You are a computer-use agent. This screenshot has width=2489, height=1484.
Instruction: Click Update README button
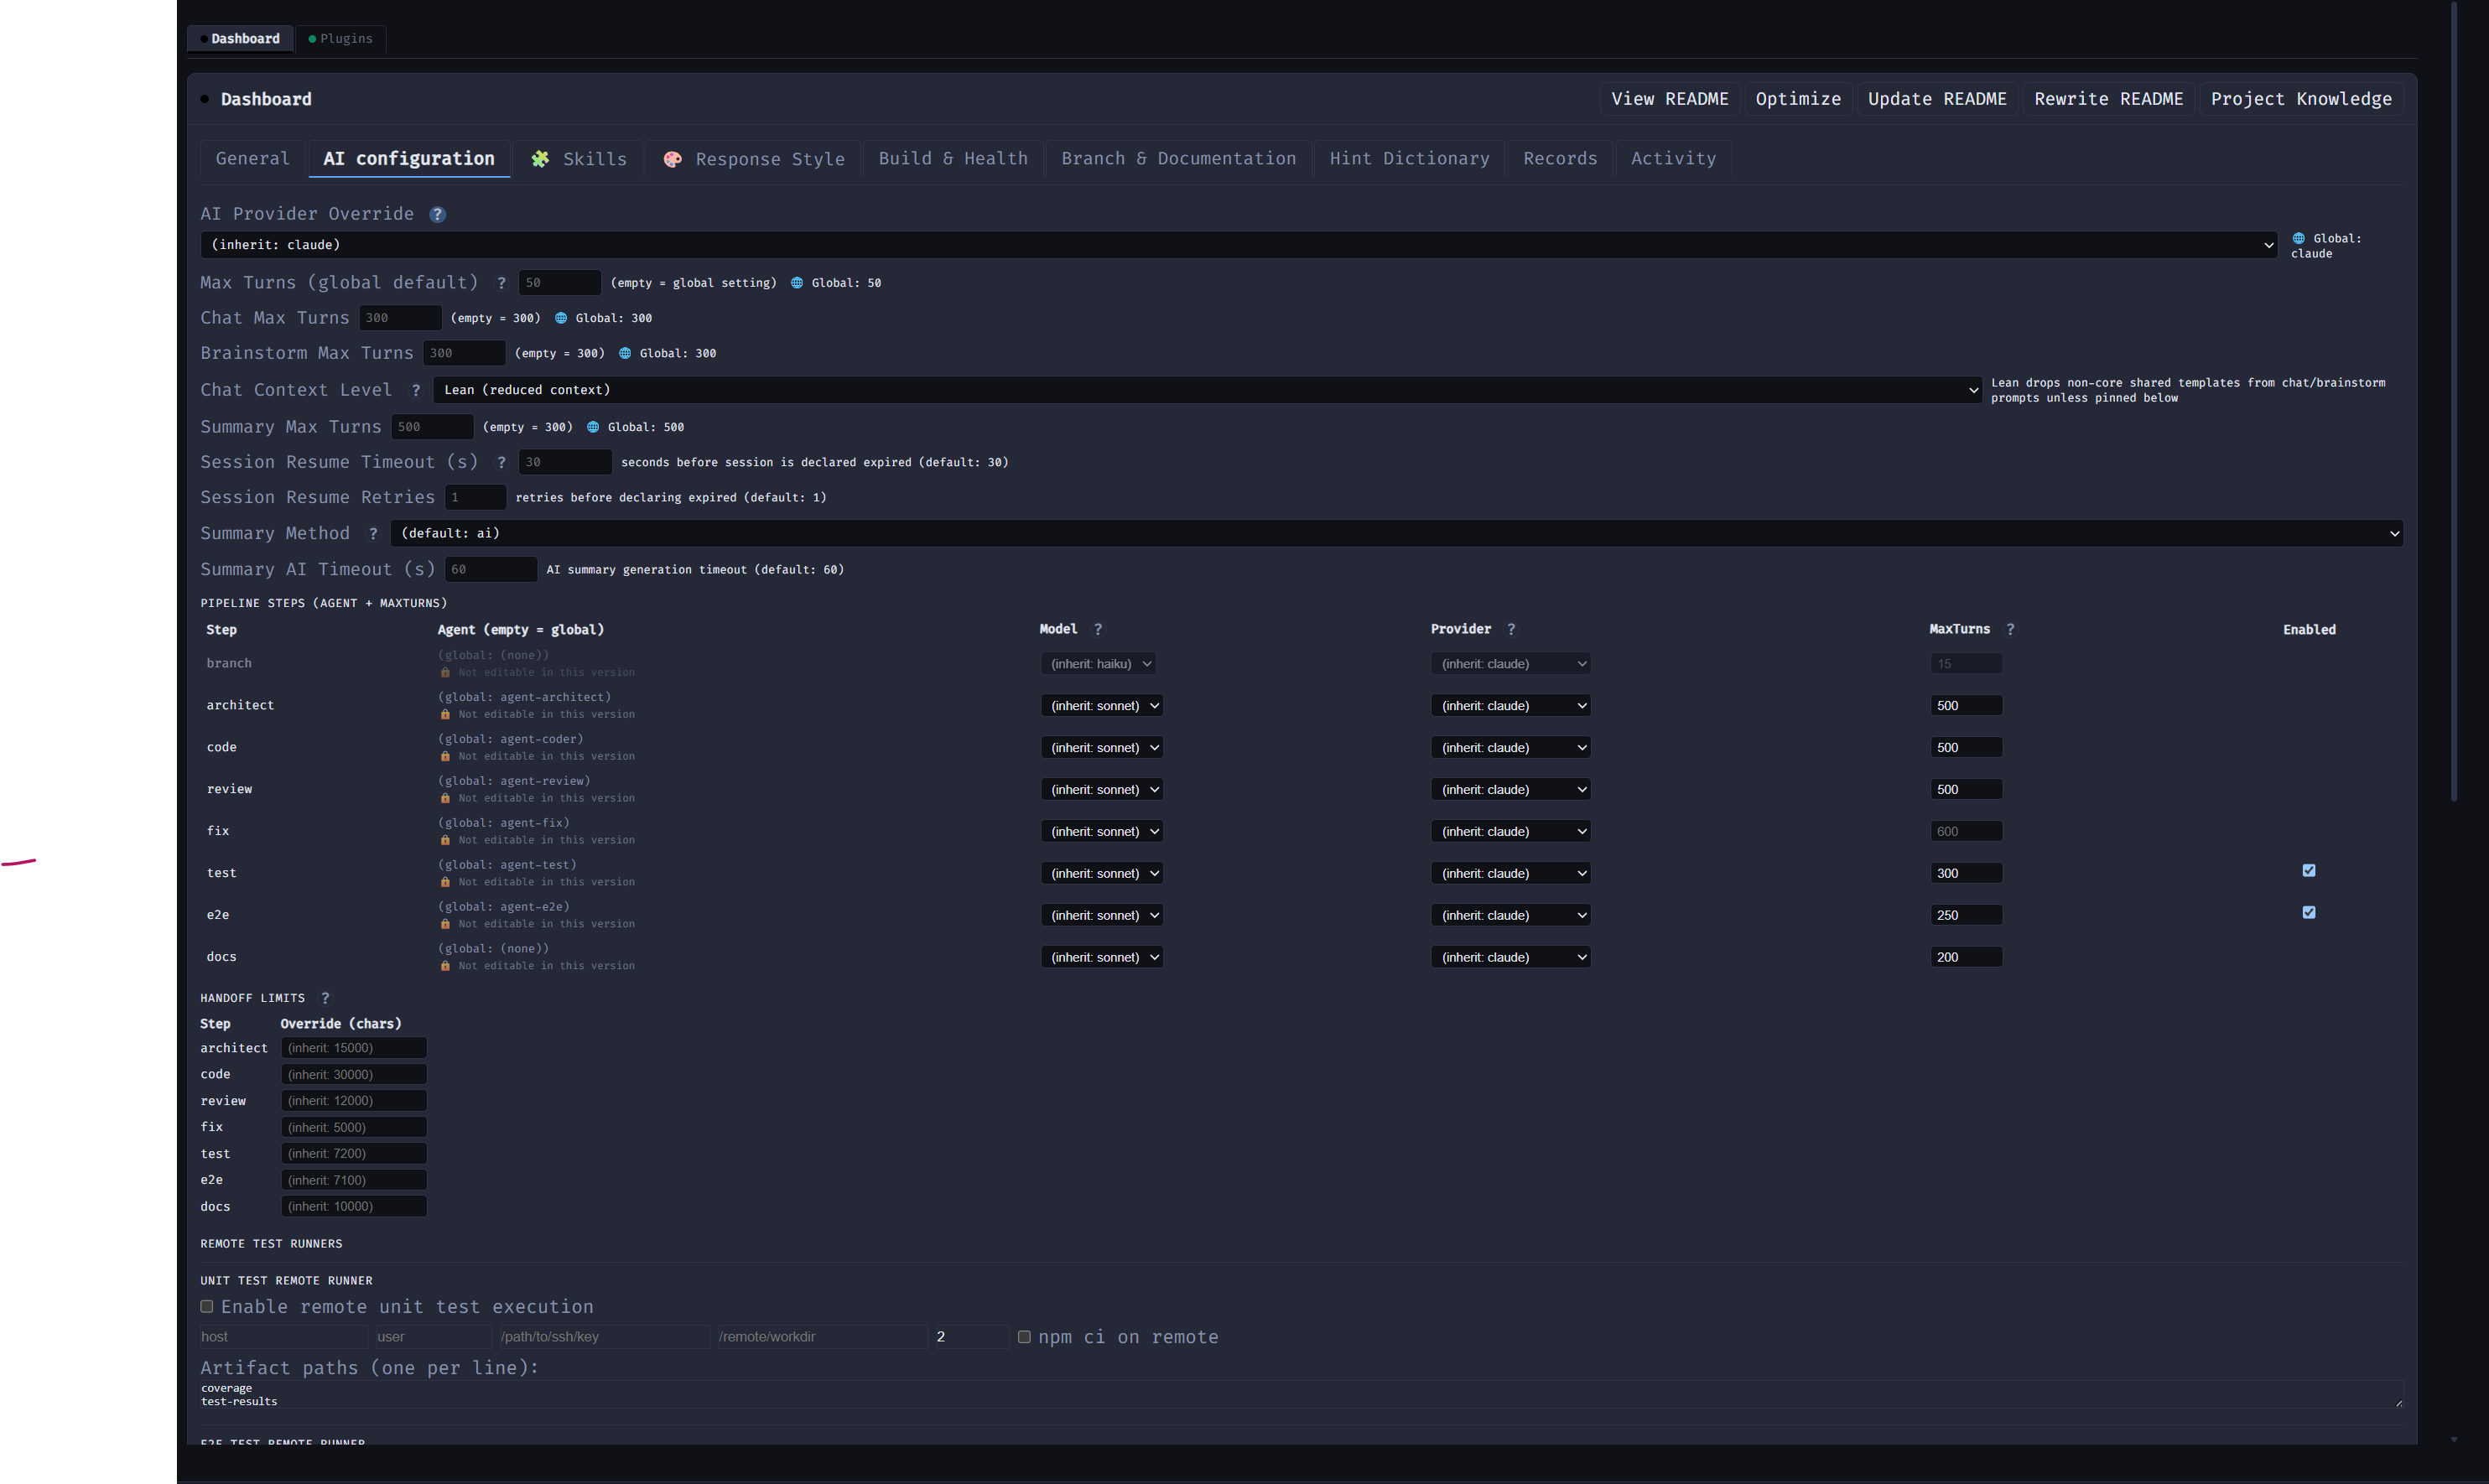(x=1936, y=99)
